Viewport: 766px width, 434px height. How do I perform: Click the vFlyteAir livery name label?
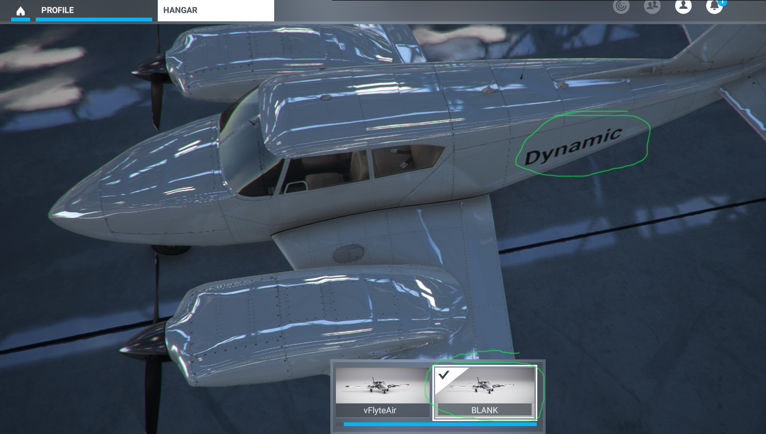(x=380, y=410)
